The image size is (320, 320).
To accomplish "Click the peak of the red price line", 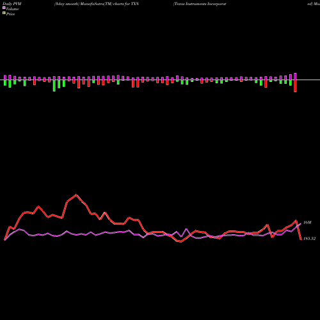I will (76, 195).
